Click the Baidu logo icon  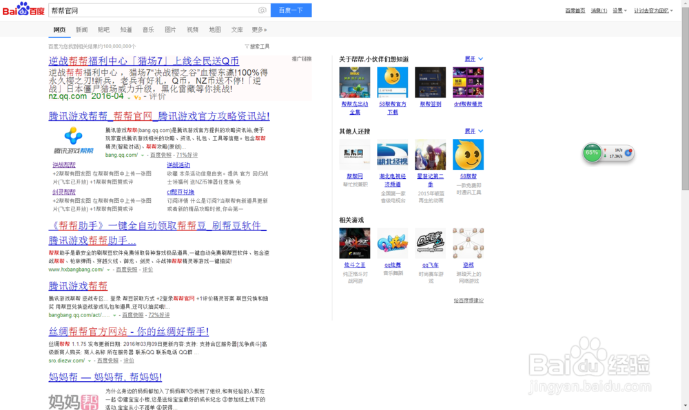pos(22,10)
